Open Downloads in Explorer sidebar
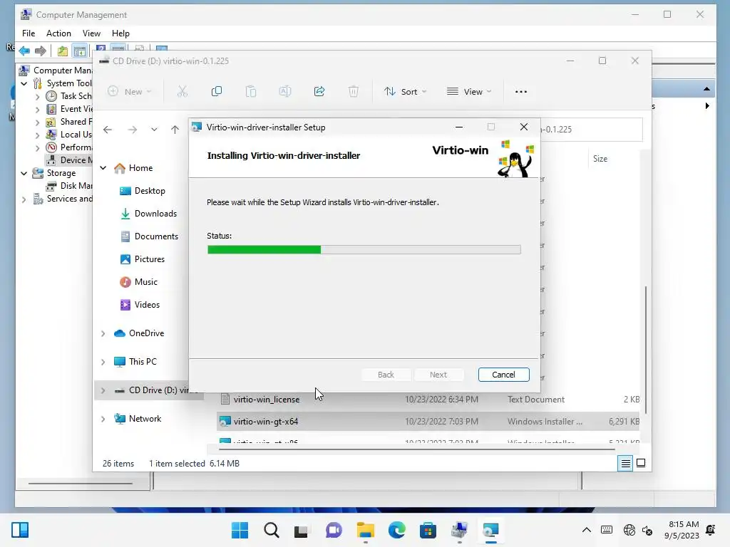The image size is (730, 547). pyautogui.click(x=148, y=214)
